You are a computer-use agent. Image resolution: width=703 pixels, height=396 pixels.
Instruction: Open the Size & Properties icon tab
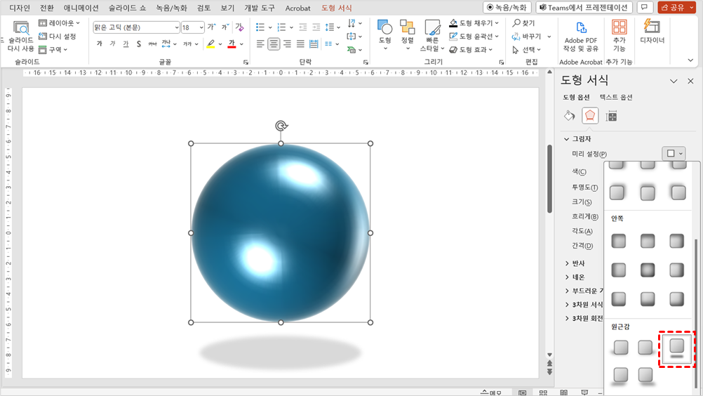click(x=611, y=116)
